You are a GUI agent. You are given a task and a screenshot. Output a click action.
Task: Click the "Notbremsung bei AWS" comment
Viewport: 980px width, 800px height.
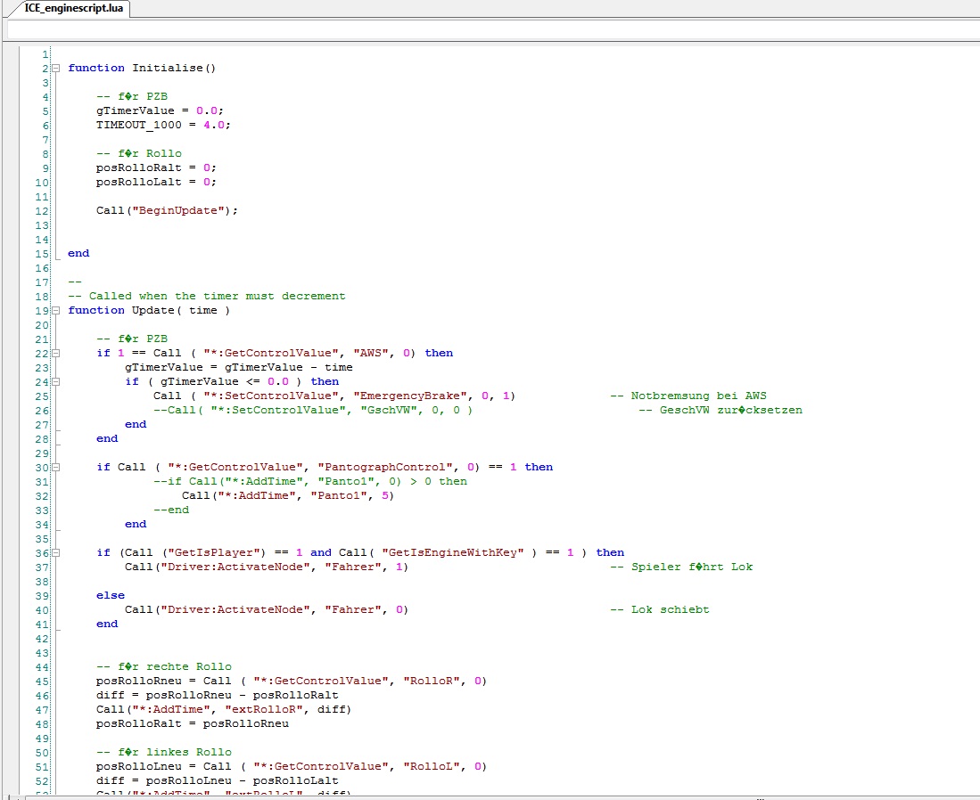pyautogui.click(x=688, y=396)
